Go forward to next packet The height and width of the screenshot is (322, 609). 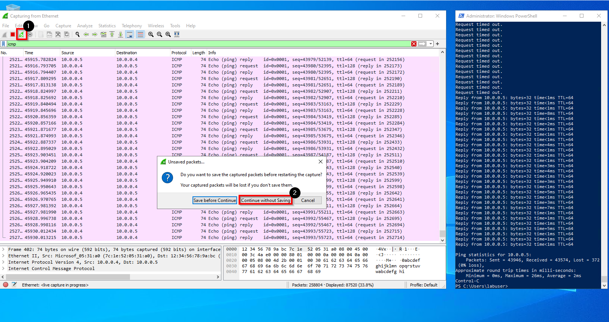(95, 34)
